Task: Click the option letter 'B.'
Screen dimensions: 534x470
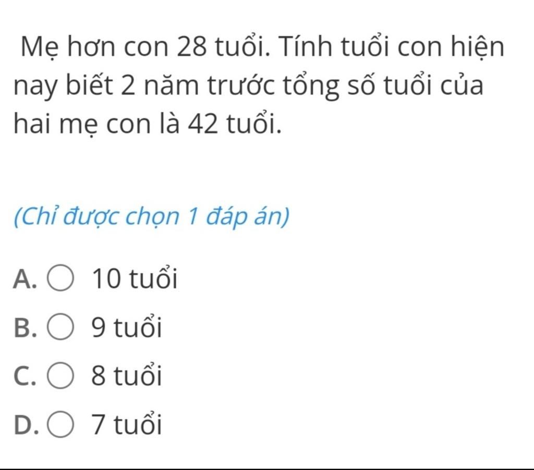Action: [26, 329]
